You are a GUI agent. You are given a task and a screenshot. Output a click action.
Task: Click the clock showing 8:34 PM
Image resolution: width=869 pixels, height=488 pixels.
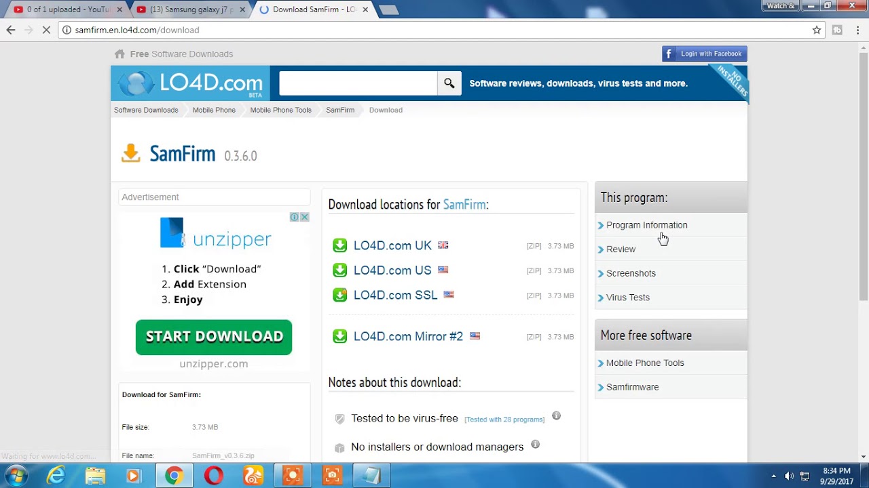(x=836, y=471)
